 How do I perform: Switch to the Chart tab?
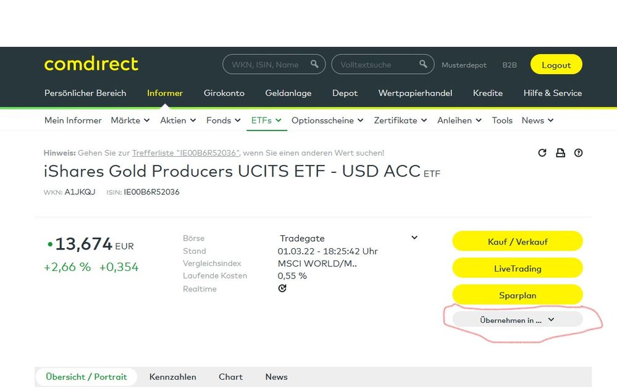pos(230,377)
